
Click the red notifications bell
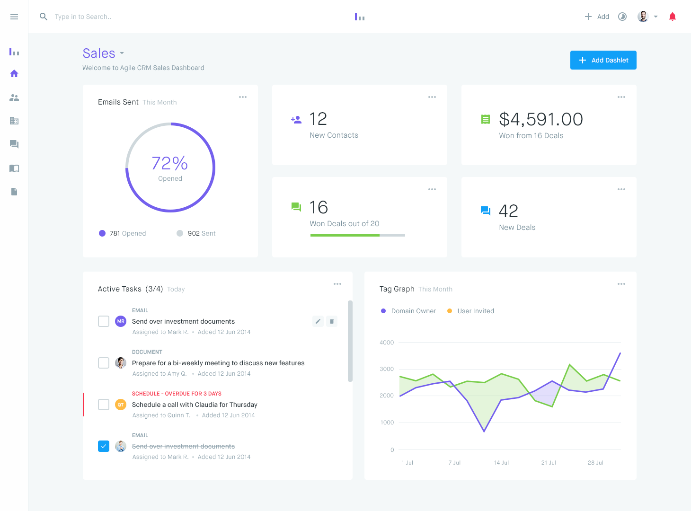(x=673, y=17)
